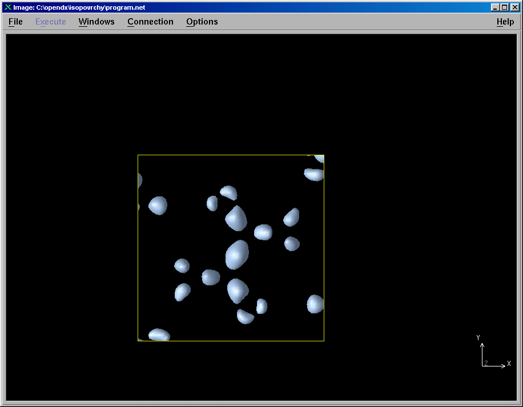Click the top-left corner of the bounding box
This screenshot has height=407, width=523.
tap(138, 155)
